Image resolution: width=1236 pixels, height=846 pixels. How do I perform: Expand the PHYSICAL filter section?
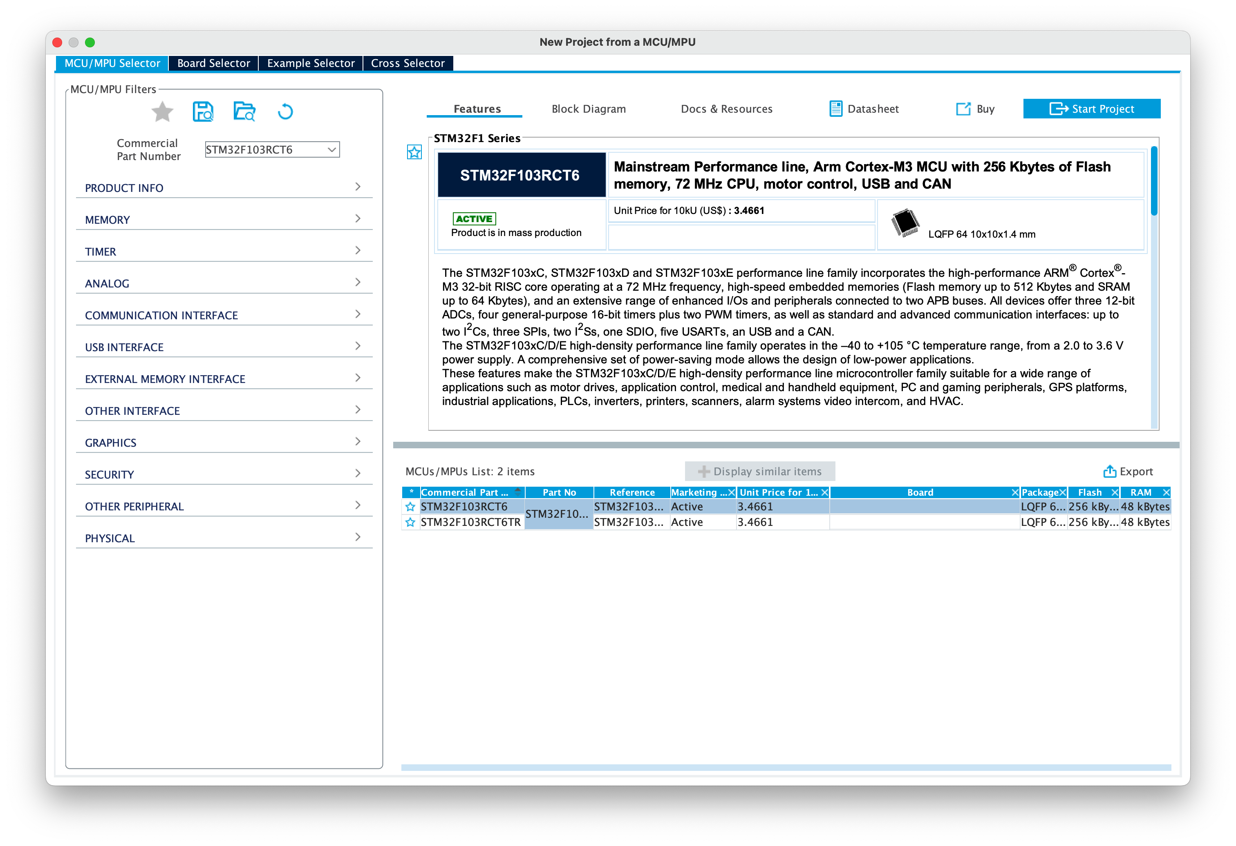[224, 538]
